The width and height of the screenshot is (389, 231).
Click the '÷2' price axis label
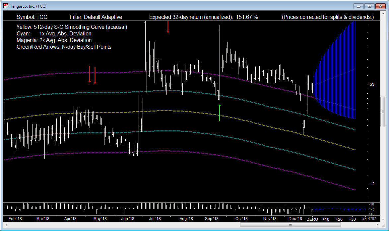pyautogui.click(x=372, y=184)
